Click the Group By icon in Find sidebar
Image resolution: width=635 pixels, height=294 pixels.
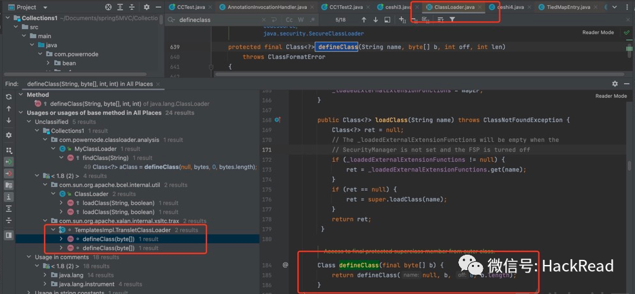(8, 150)
